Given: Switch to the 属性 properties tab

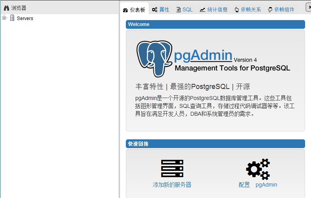Looking at the screenshot, I should 161,9.
